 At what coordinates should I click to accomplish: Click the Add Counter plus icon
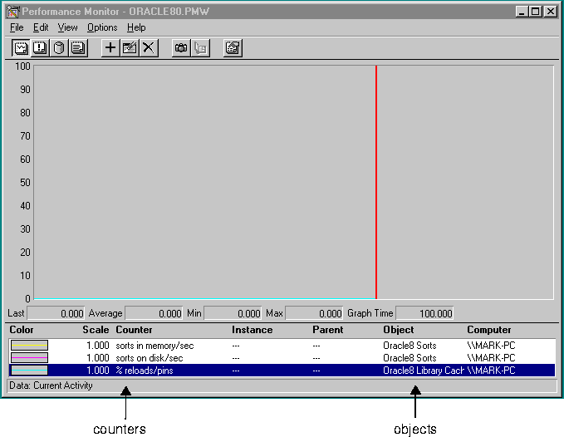(x=110, y=48)
